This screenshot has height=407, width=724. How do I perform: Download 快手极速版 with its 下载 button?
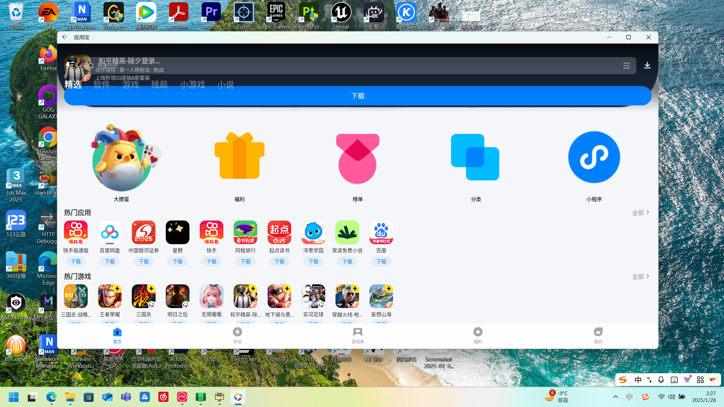[x=76, y=261]
